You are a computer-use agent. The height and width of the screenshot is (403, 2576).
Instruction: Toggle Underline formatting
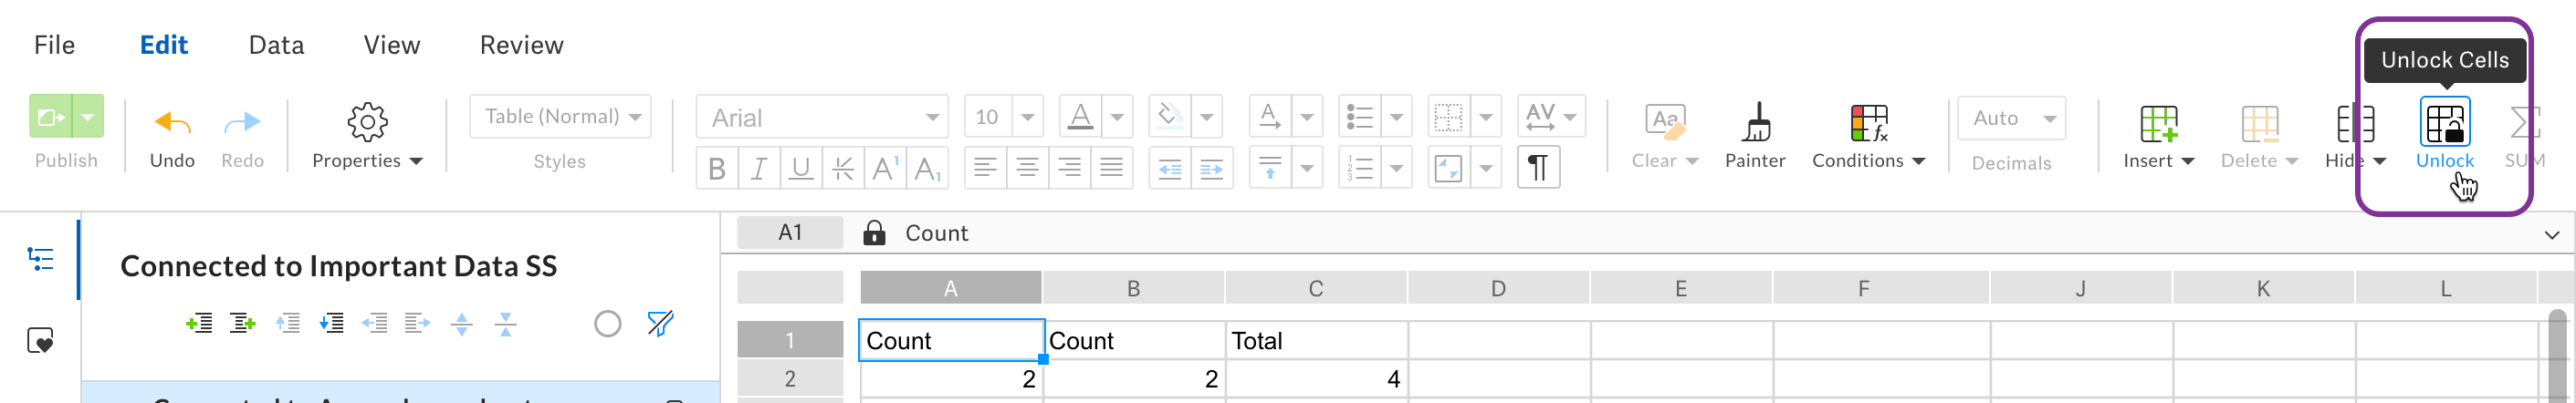pyautogui.click(x=801, y=168)
